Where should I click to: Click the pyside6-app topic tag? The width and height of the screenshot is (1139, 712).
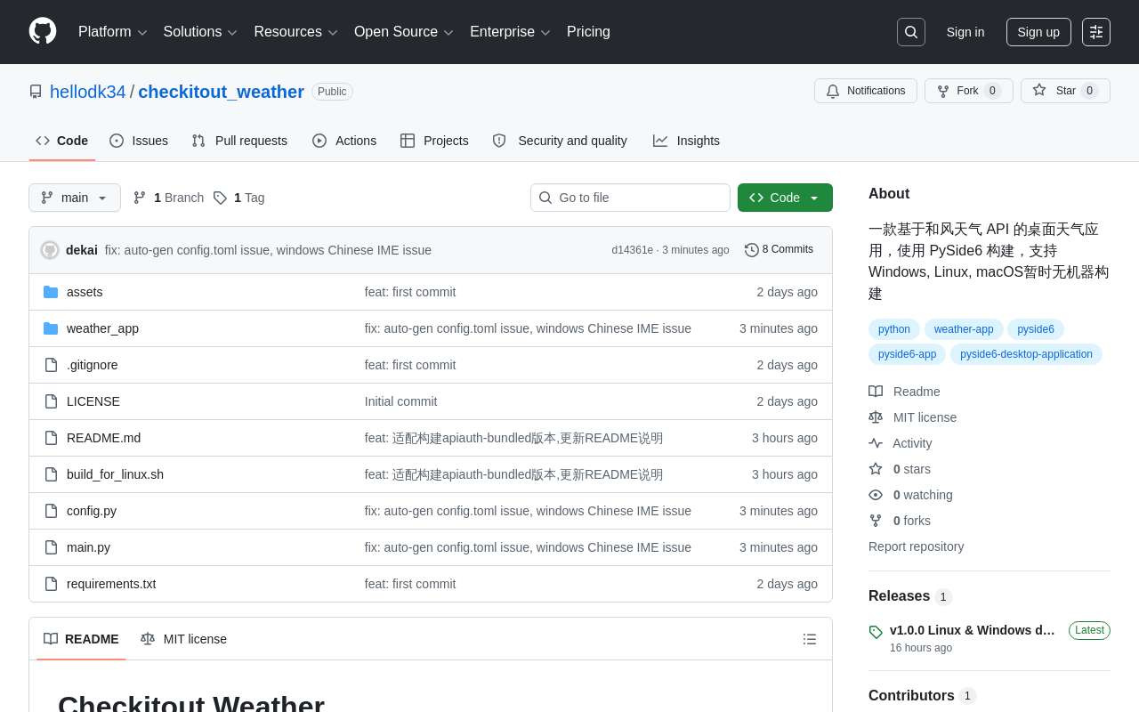pos(908,354)
